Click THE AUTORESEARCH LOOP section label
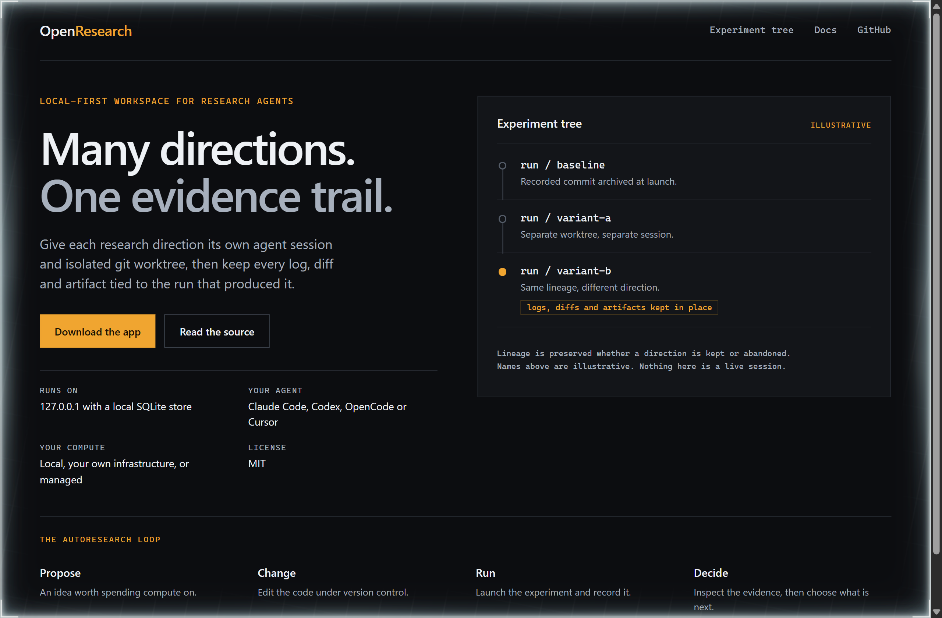This screenshot has height=618, width=942. 100,539
